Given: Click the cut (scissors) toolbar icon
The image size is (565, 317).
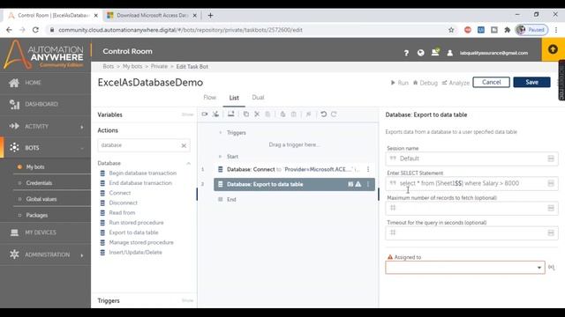Looking at the screenshot, I should click(257, 114).
